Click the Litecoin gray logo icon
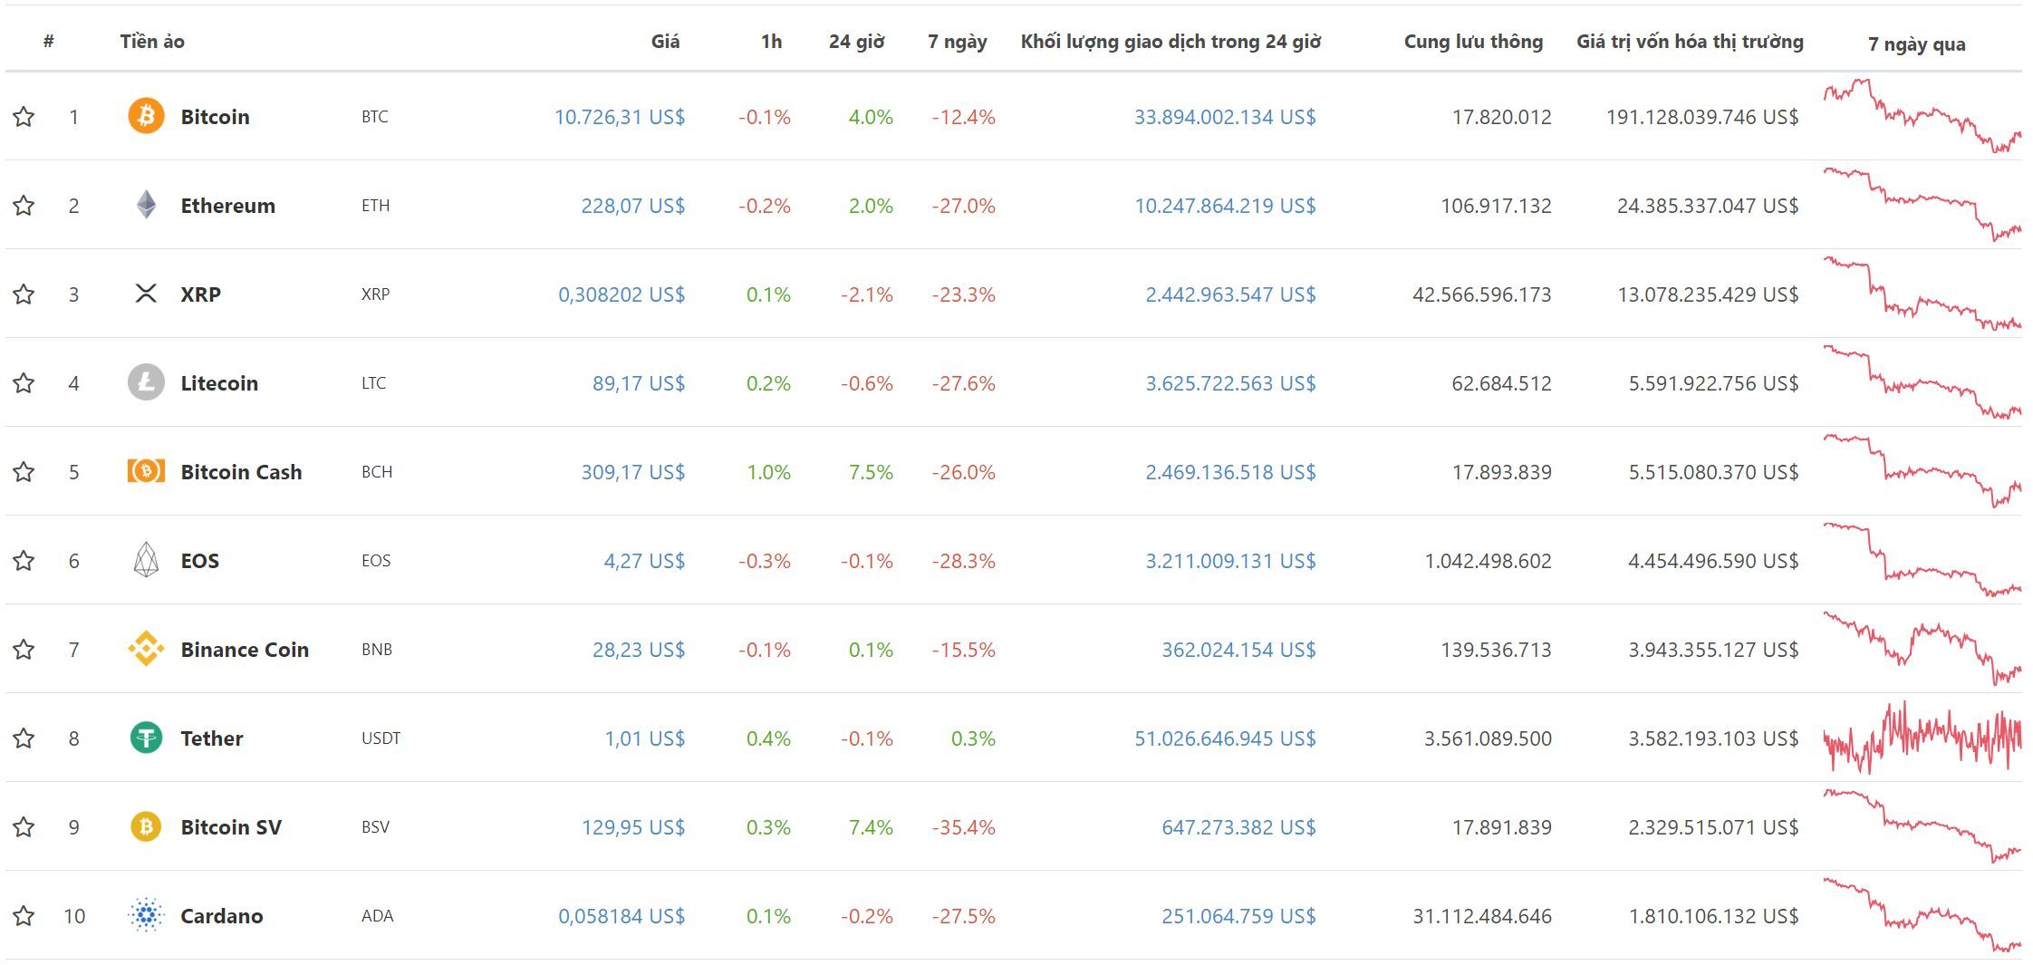 [146, 382]
